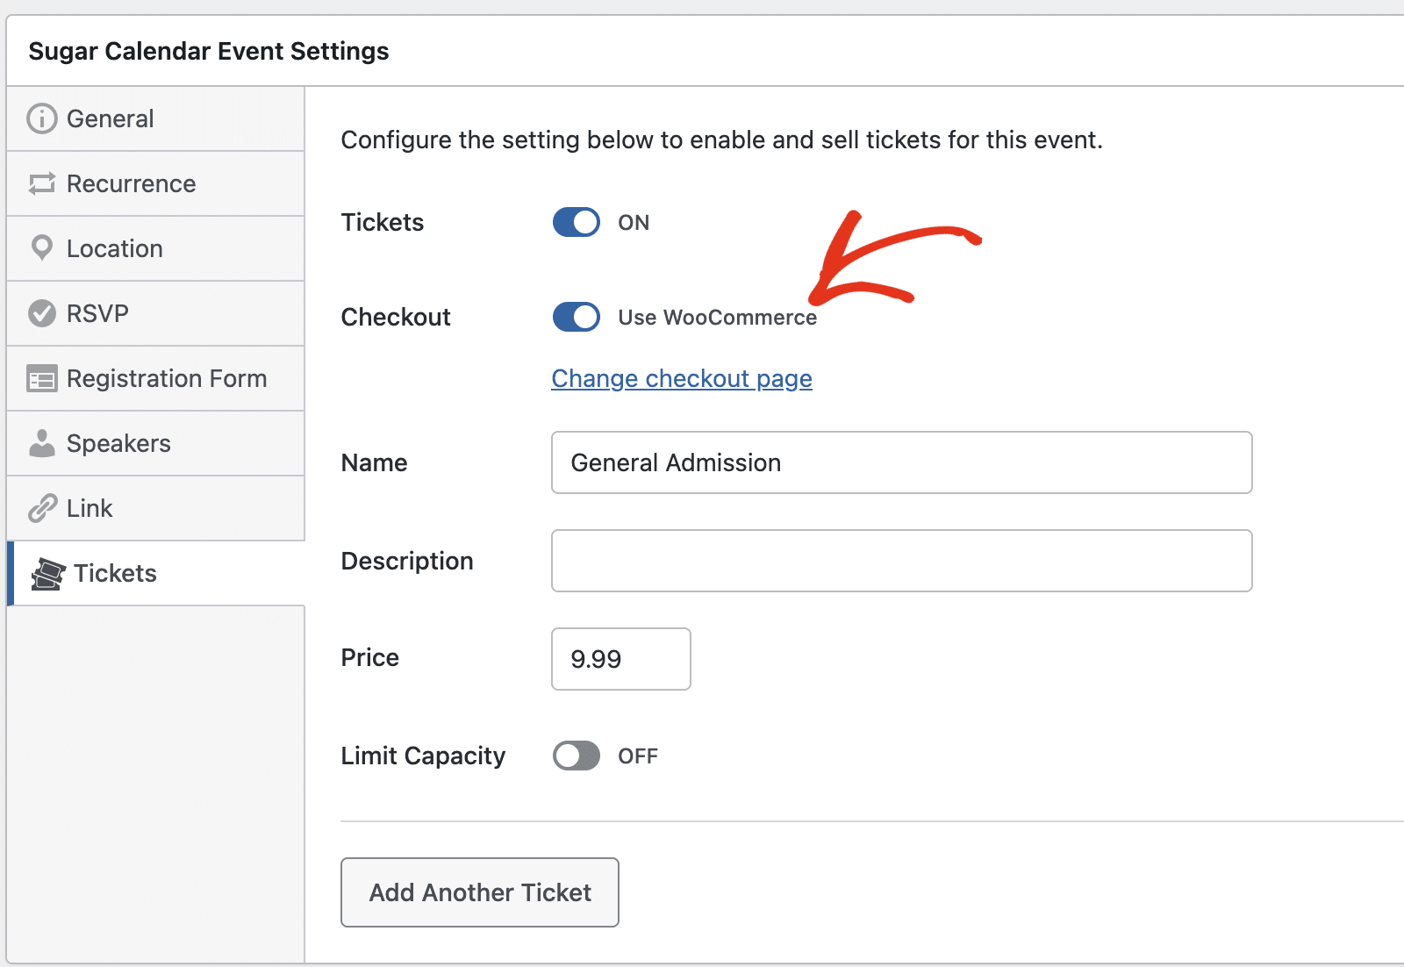The height and width of the screenshot is (967, 1404).
Task: Focus the ticket Name field
Action: (x=902, y=462)
